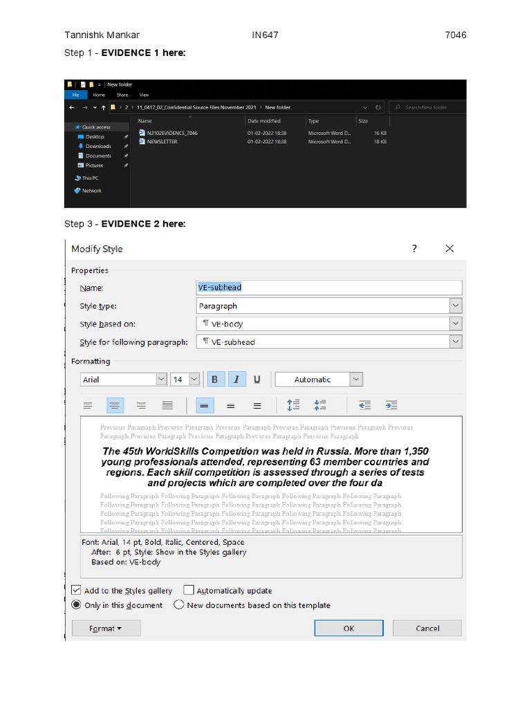Open the Format dropdown button

point(106,628)
